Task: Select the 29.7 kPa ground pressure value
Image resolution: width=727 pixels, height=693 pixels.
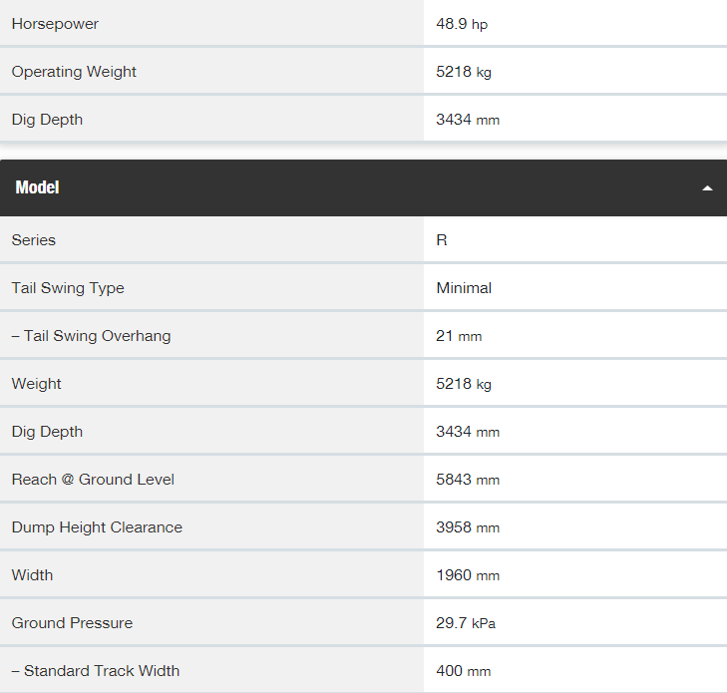Action: 466,622
